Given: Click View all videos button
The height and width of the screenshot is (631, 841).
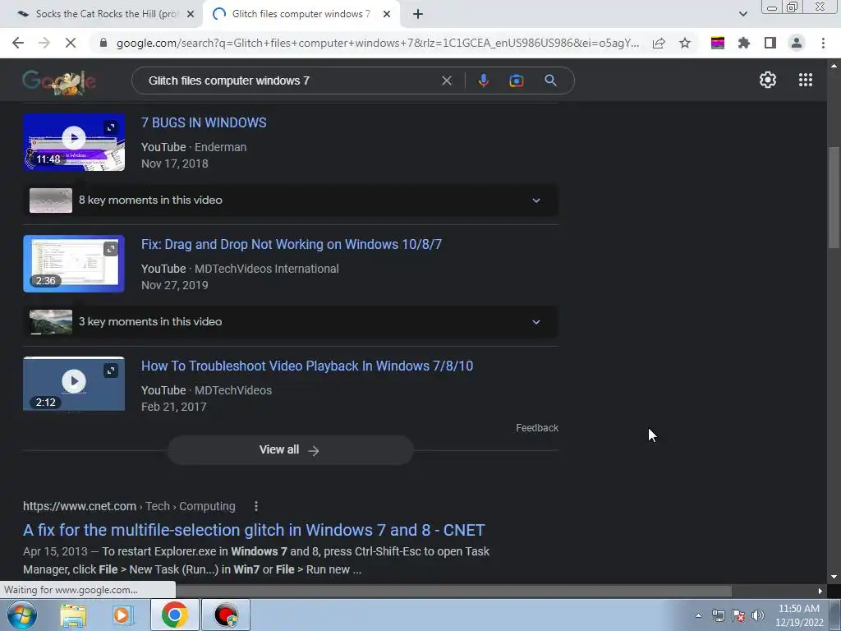Looking at the screenshot, I should 290,450.
